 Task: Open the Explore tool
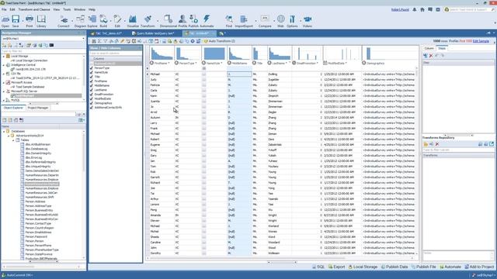[x=92, y=21]
